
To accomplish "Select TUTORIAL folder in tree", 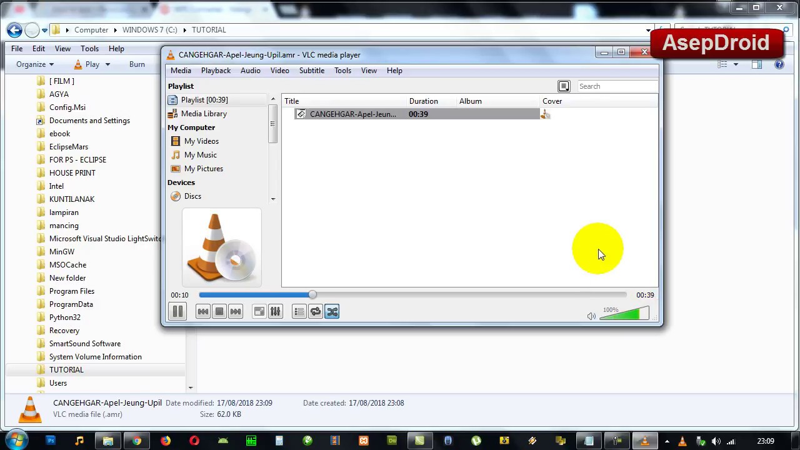I will coord(66,370).
